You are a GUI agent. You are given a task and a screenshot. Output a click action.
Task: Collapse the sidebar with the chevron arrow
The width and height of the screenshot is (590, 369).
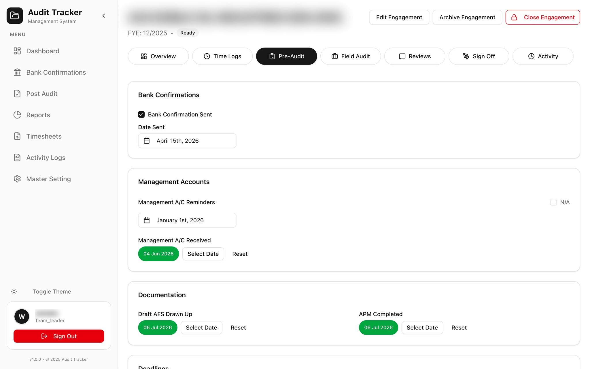(104, 16)
